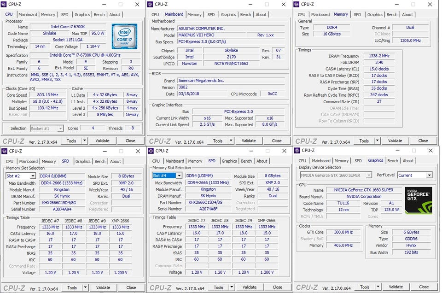This screenshot has width=442, height=293.
Task: Click Validate in the Slot #4 SPD window
Action: tap(250, 287)
